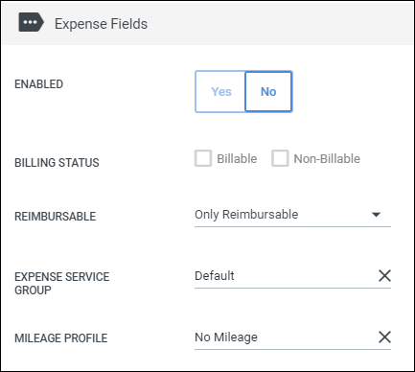415x372 pixels.
Task: Click the Billing Status label
Action: [57, 163]
